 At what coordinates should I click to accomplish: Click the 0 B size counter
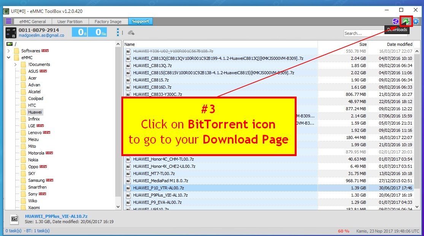pyautogui.click(x=79, y=32)
